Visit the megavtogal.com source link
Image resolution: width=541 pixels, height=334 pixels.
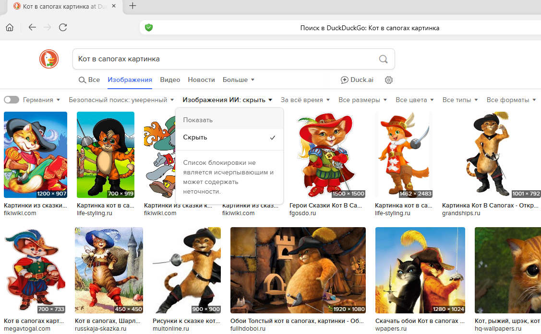(x=27, y=329)
